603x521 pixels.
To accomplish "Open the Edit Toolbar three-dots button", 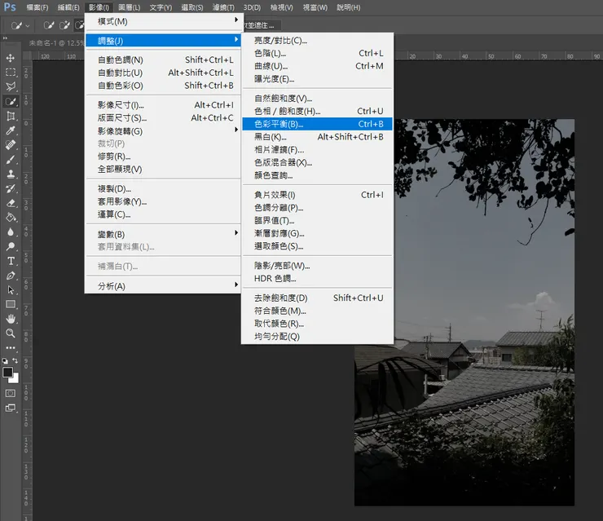I will pos(11,348).
